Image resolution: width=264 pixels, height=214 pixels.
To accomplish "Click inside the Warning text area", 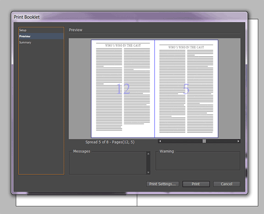I will 198,162.
